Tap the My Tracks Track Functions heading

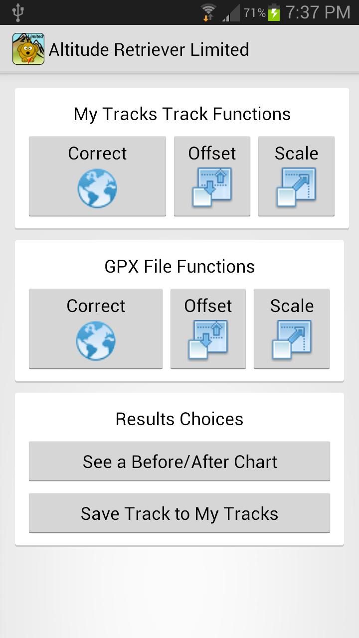coord(182,114)
